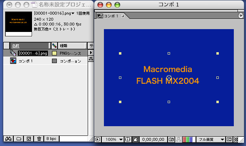Click the yellow label swatch for PNG sequence
The height and width of the screenshot is (146, 246).
[54, 53]
